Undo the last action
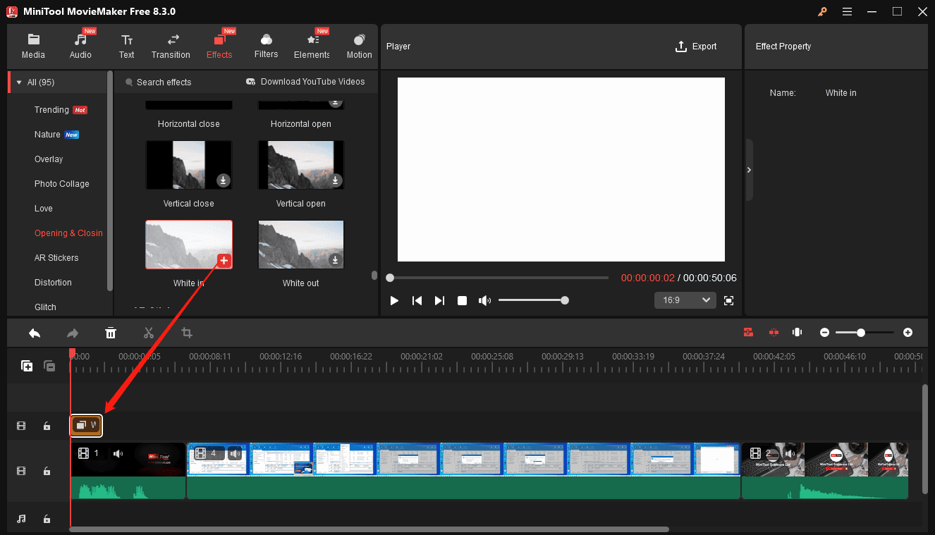935x535 pixels. pos(35,333)
